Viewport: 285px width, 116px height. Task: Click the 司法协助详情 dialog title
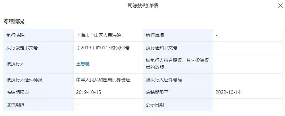tap(143, 6)
